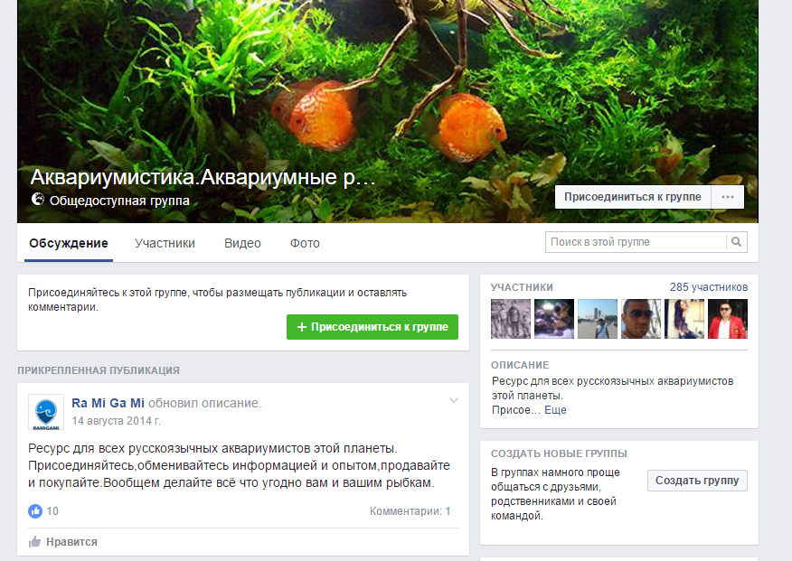
Task: Click the УЧАСТНИКИ section heading
Action: point(522,287)
